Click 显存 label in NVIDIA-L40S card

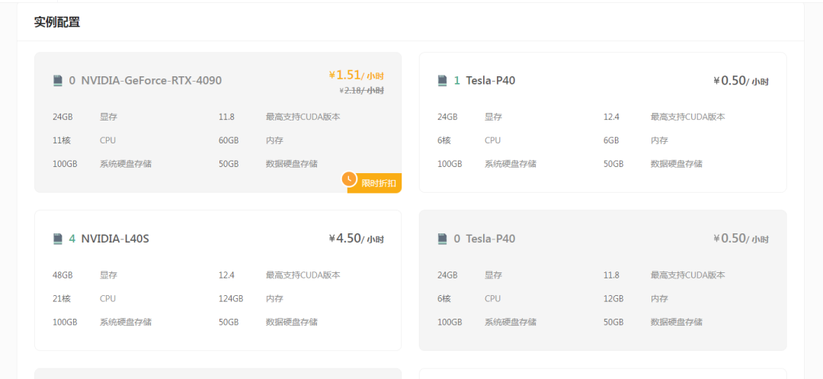[x=108, y=275]
